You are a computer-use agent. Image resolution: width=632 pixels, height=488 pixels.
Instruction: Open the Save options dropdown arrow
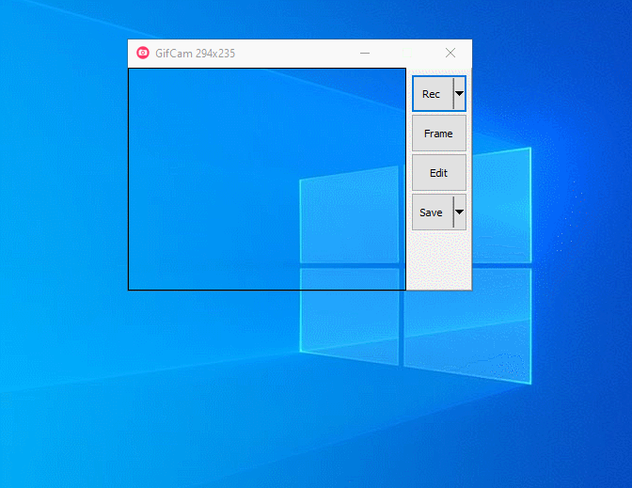coord(459,213)
